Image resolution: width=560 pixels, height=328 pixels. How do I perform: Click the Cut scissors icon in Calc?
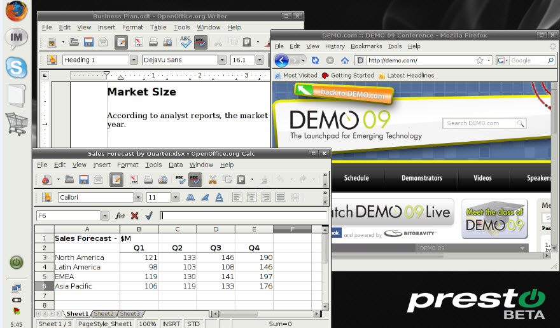[213, 180]
